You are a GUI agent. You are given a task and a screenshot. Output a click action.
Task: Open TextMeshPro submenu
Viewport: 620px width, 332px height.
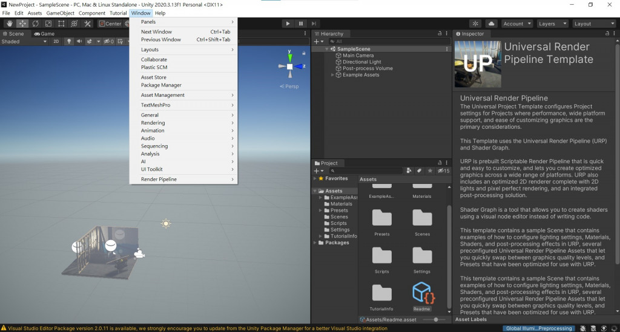pos(183,105)
